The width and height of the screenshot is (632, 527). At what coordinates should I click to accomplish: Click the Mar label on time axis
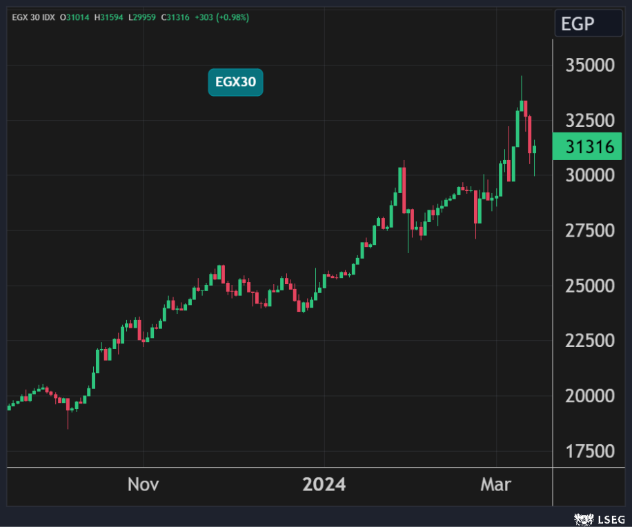coord(495,485)
